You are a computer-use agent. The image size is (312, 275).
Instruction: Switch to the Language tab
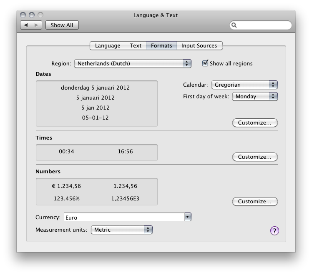click(108, 46)
